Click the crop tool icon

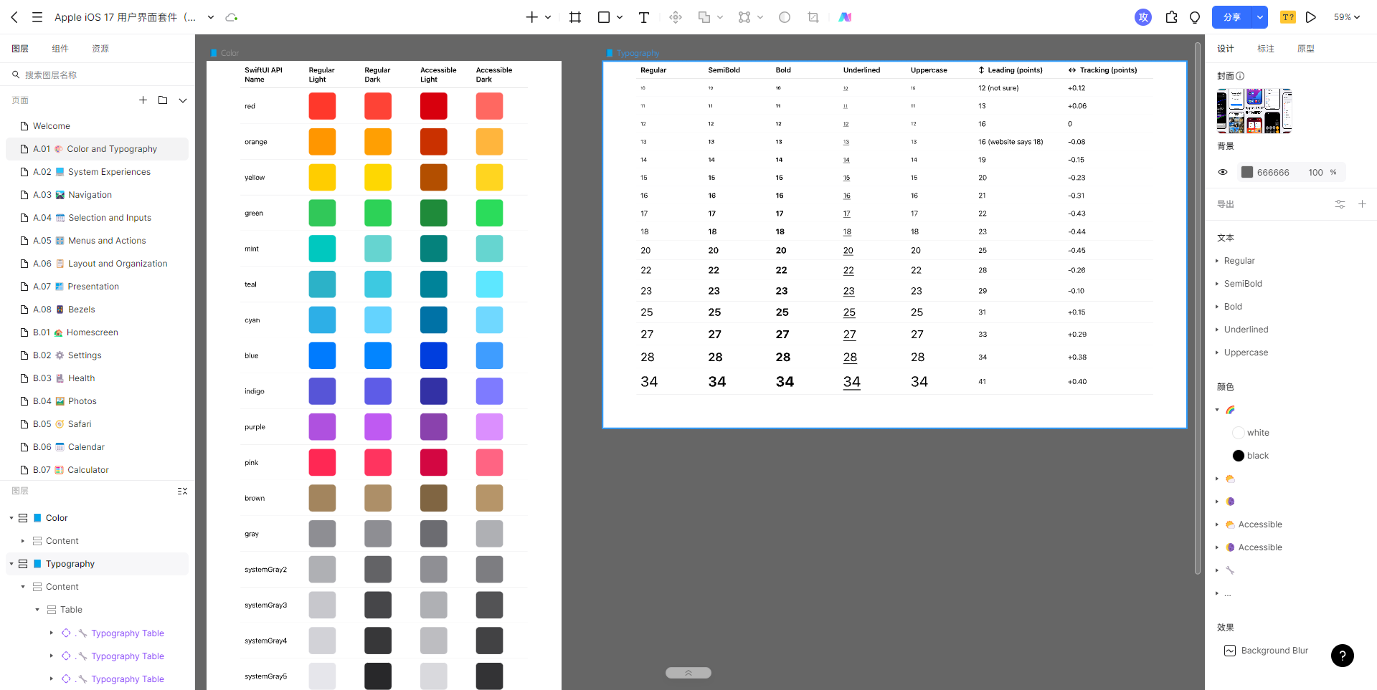point(813,17)
